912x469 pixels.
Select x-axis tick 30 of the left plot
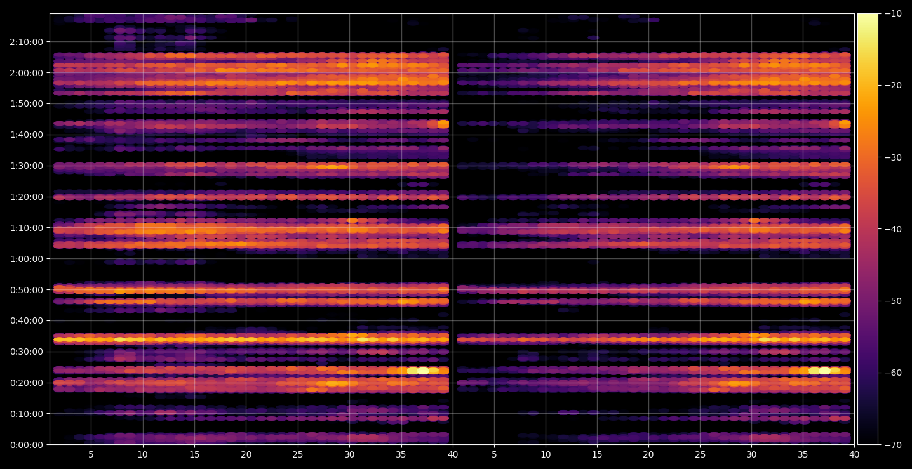pos(349,454)
